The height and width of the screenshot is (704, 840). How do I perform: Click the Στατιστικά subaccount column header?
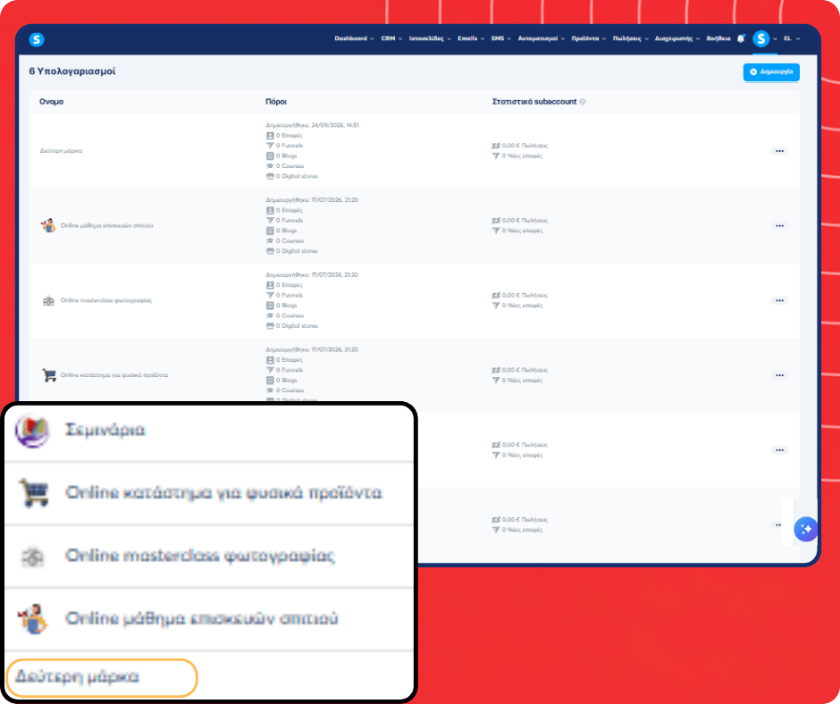(x=534, y=102)
